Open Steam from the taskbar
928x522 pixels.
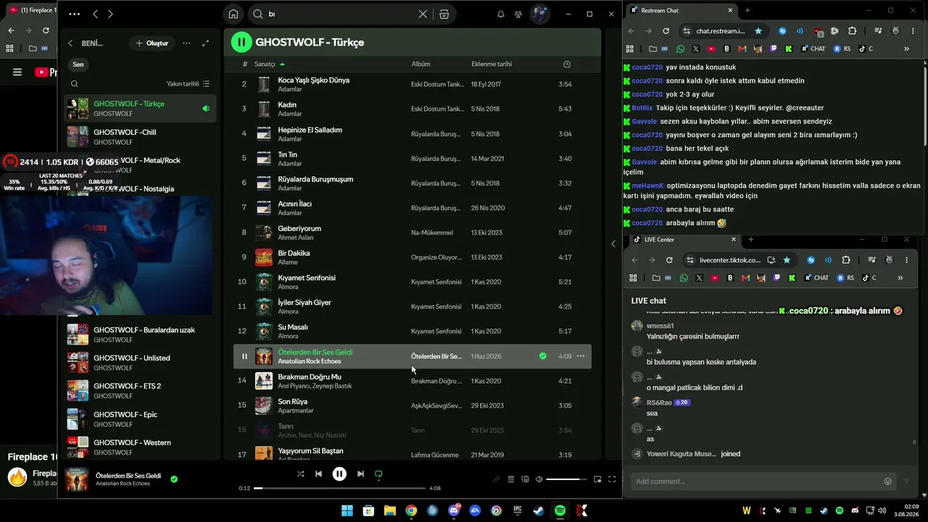click(x=539, y=510)
